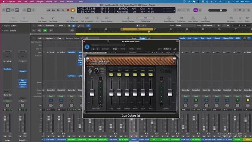Open the Snap Smart dropdown
The height and width of the screenshot is (142, 252).
pos(185,26)
